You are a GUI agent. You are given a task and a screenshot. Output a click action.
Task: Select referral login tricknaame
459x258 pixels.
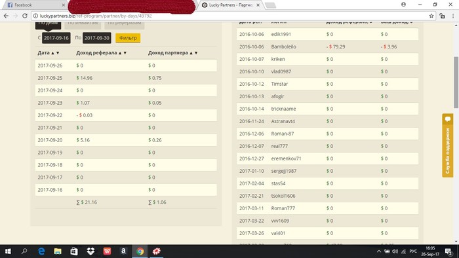click(x=283, y=109)
